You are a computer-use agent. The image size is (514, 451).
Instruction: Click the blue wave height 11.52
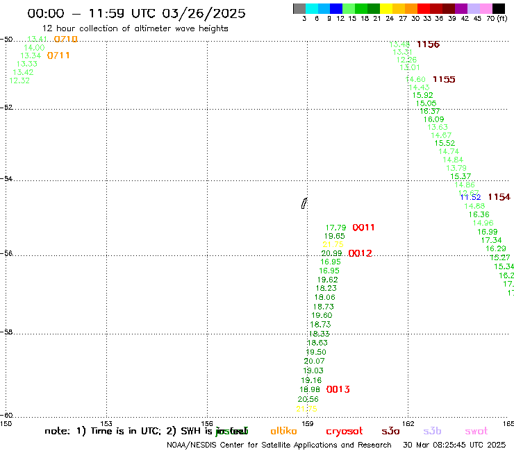(x=470, y=197)
